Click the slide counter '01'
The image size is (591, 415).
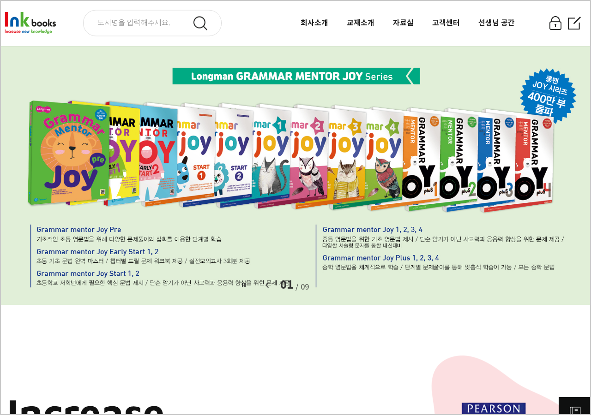tap(286, 285)
